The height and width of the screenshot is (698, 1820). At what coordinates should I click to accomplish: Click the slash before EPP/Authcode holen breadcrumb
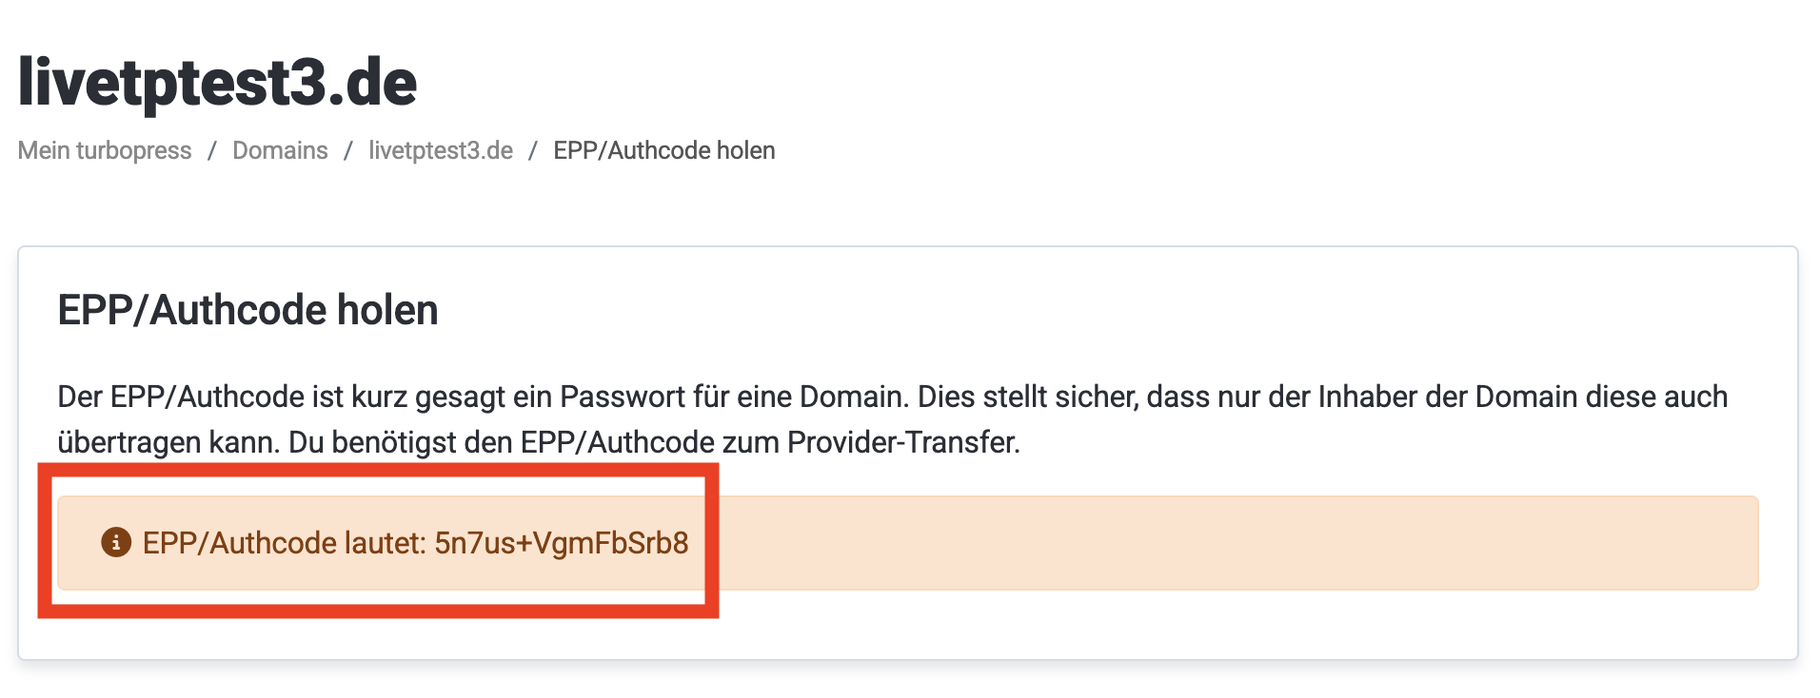(x=533, y=150)
